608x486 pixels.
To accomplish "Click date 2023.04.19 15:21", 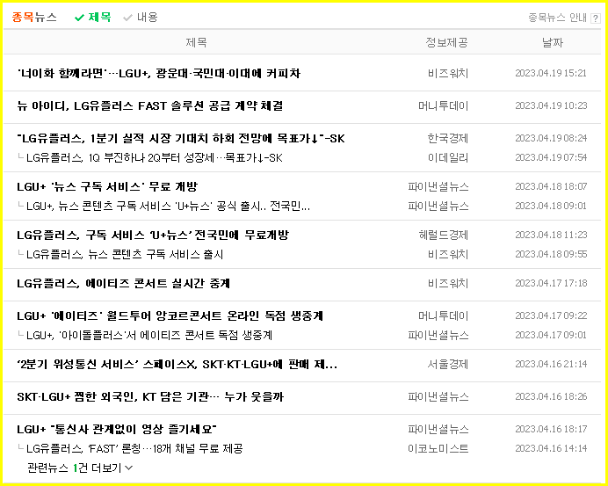I will (x=551, y=73).
